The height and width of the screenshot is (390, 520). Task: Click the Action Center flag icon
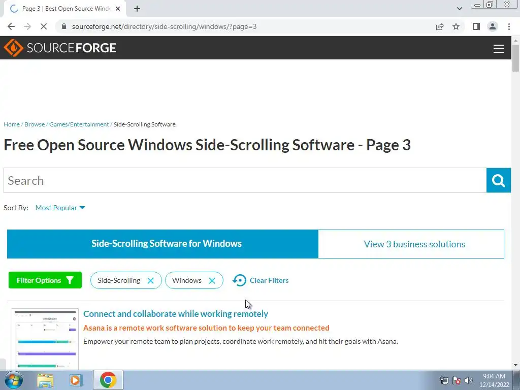[457, 380]
